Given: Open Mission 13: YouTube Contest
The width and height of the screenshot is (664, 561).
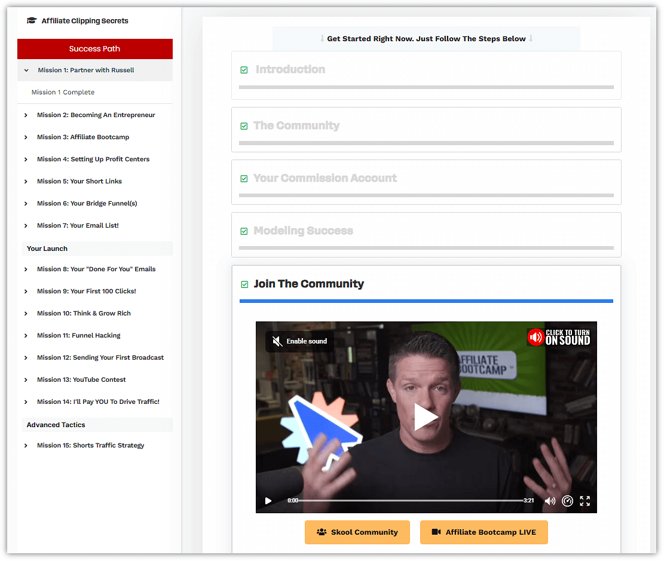Looking at the screenshot, I should coord(81,380).
